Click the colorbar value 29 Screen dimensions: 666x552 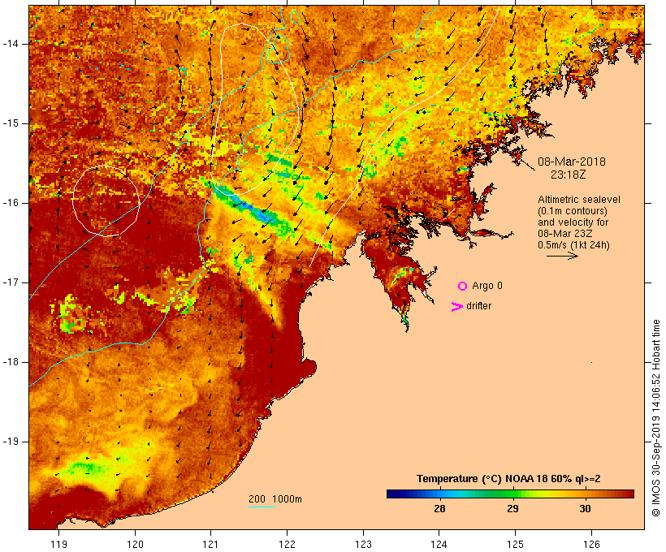click(512, 508)
